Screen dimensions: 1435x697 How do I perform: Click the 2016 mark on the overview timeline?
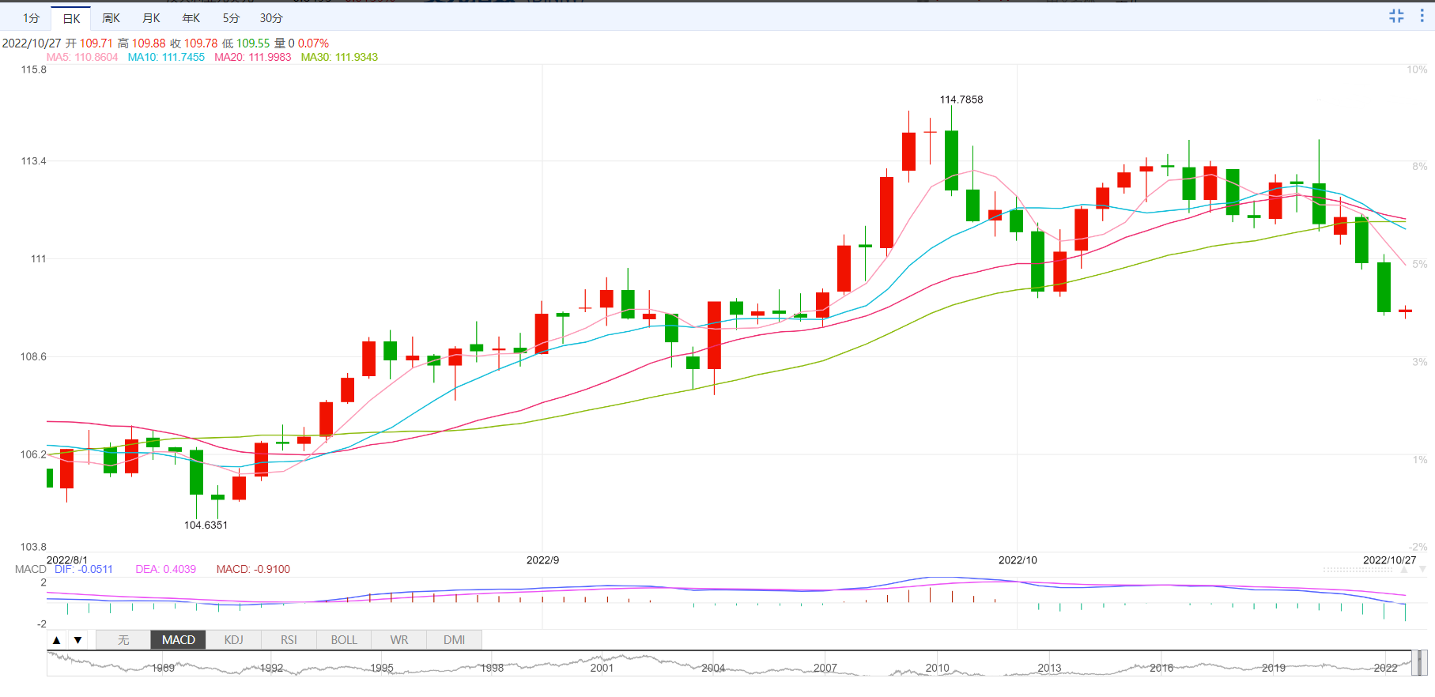1161,668
